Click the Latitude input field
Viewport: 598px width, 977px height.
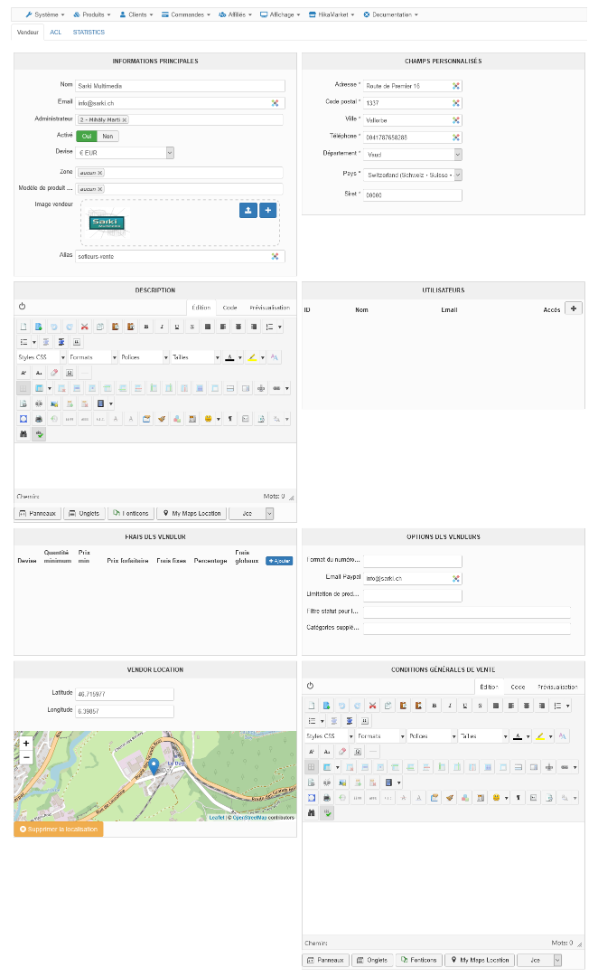tap(125, 694)
